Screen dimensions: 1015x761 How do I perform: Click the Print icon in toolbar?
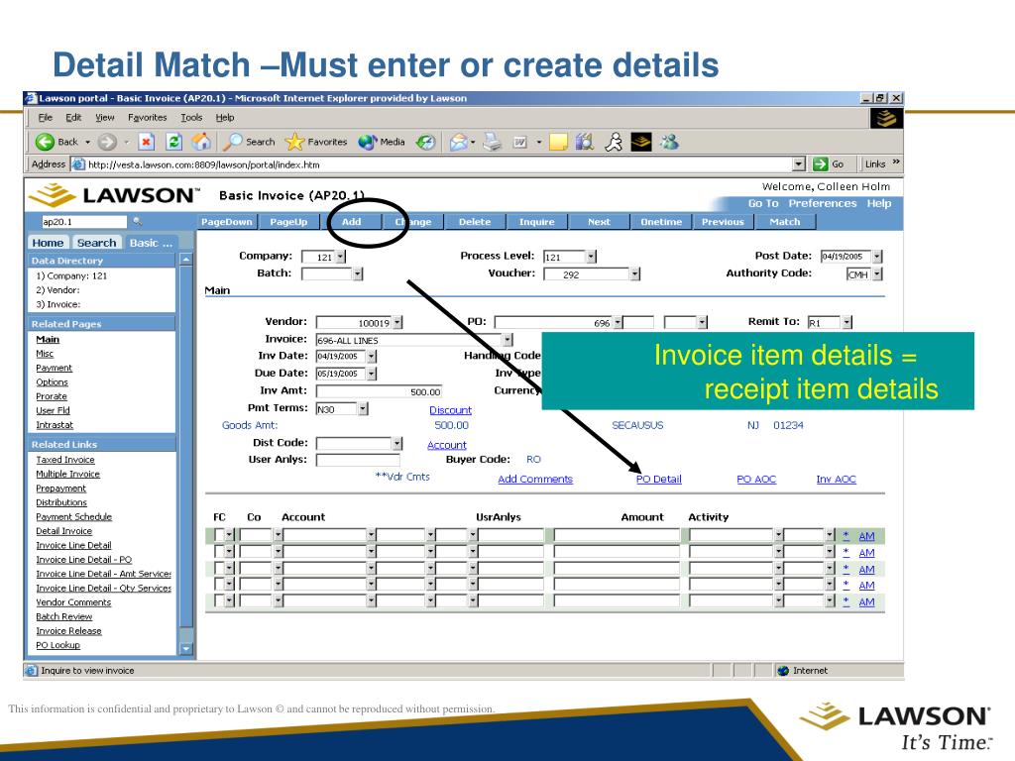pyautogui.click(x=493, y=142)
